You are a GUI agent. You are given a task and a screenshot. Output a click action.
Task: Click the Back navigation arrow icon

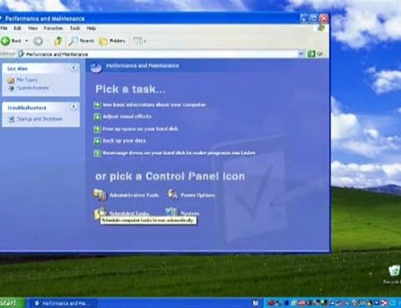(5, 41)
